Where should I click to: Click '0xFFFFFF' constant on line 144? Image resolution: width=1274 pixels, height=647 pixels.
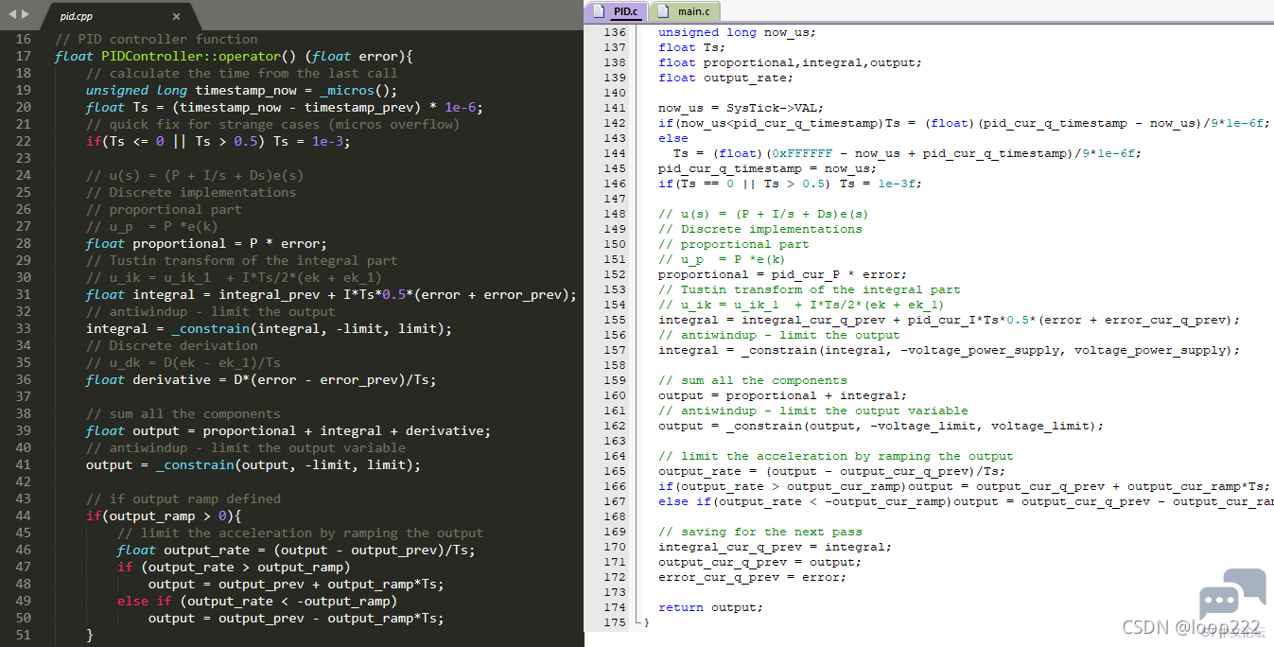coord(801,153)
